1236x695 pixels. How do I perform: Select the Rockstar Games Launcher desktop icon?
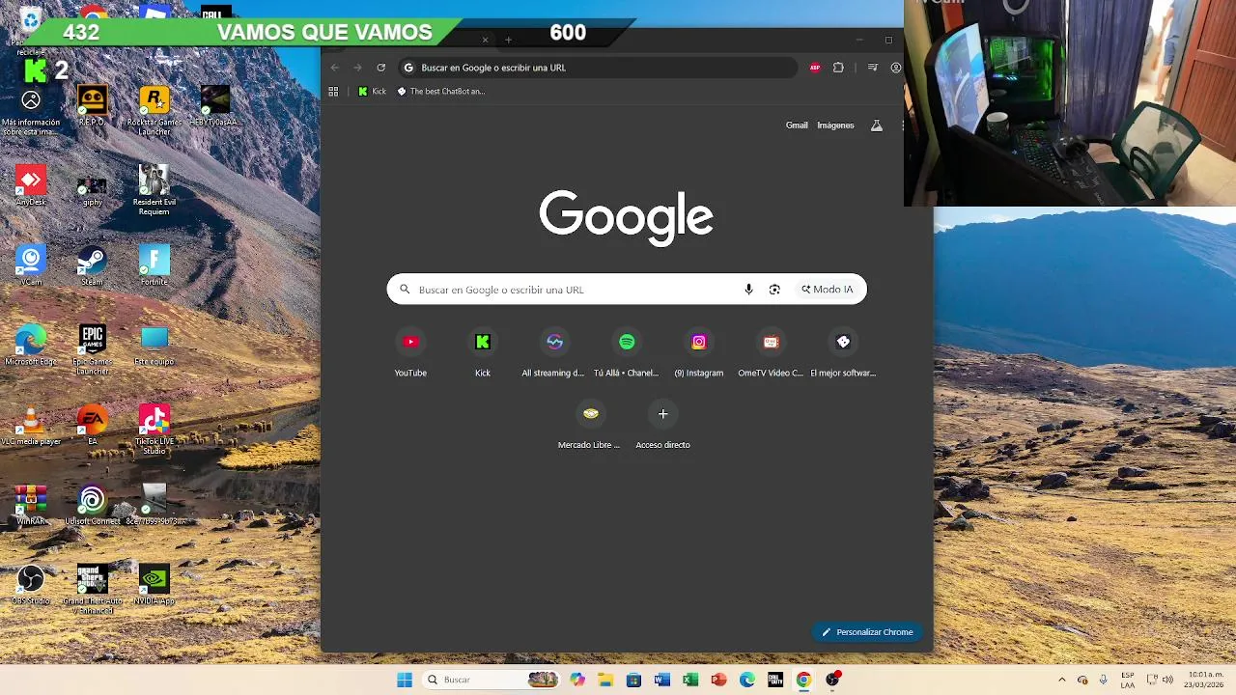point(154,109)
